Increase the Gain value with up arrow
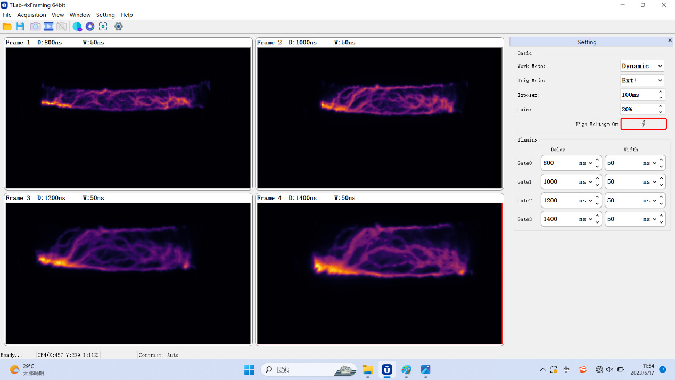The width and height of the screenshot is (675, 380). tap(661, 106)
